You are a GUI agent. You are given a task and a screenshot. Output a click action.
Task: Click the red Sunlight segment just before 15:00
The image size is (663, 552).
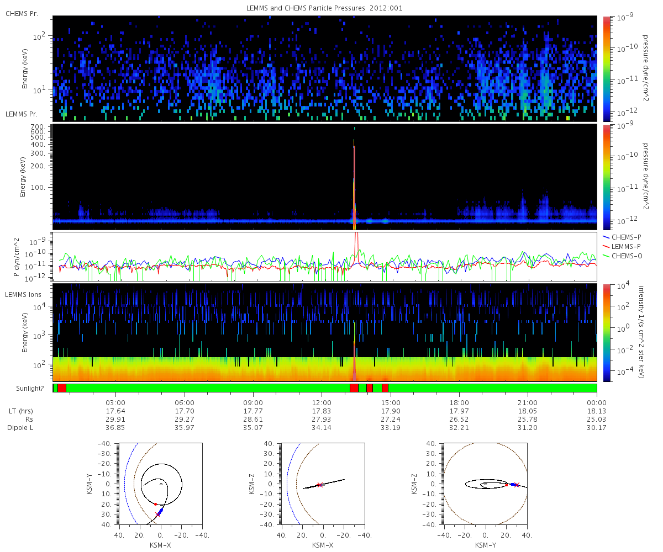385,388
